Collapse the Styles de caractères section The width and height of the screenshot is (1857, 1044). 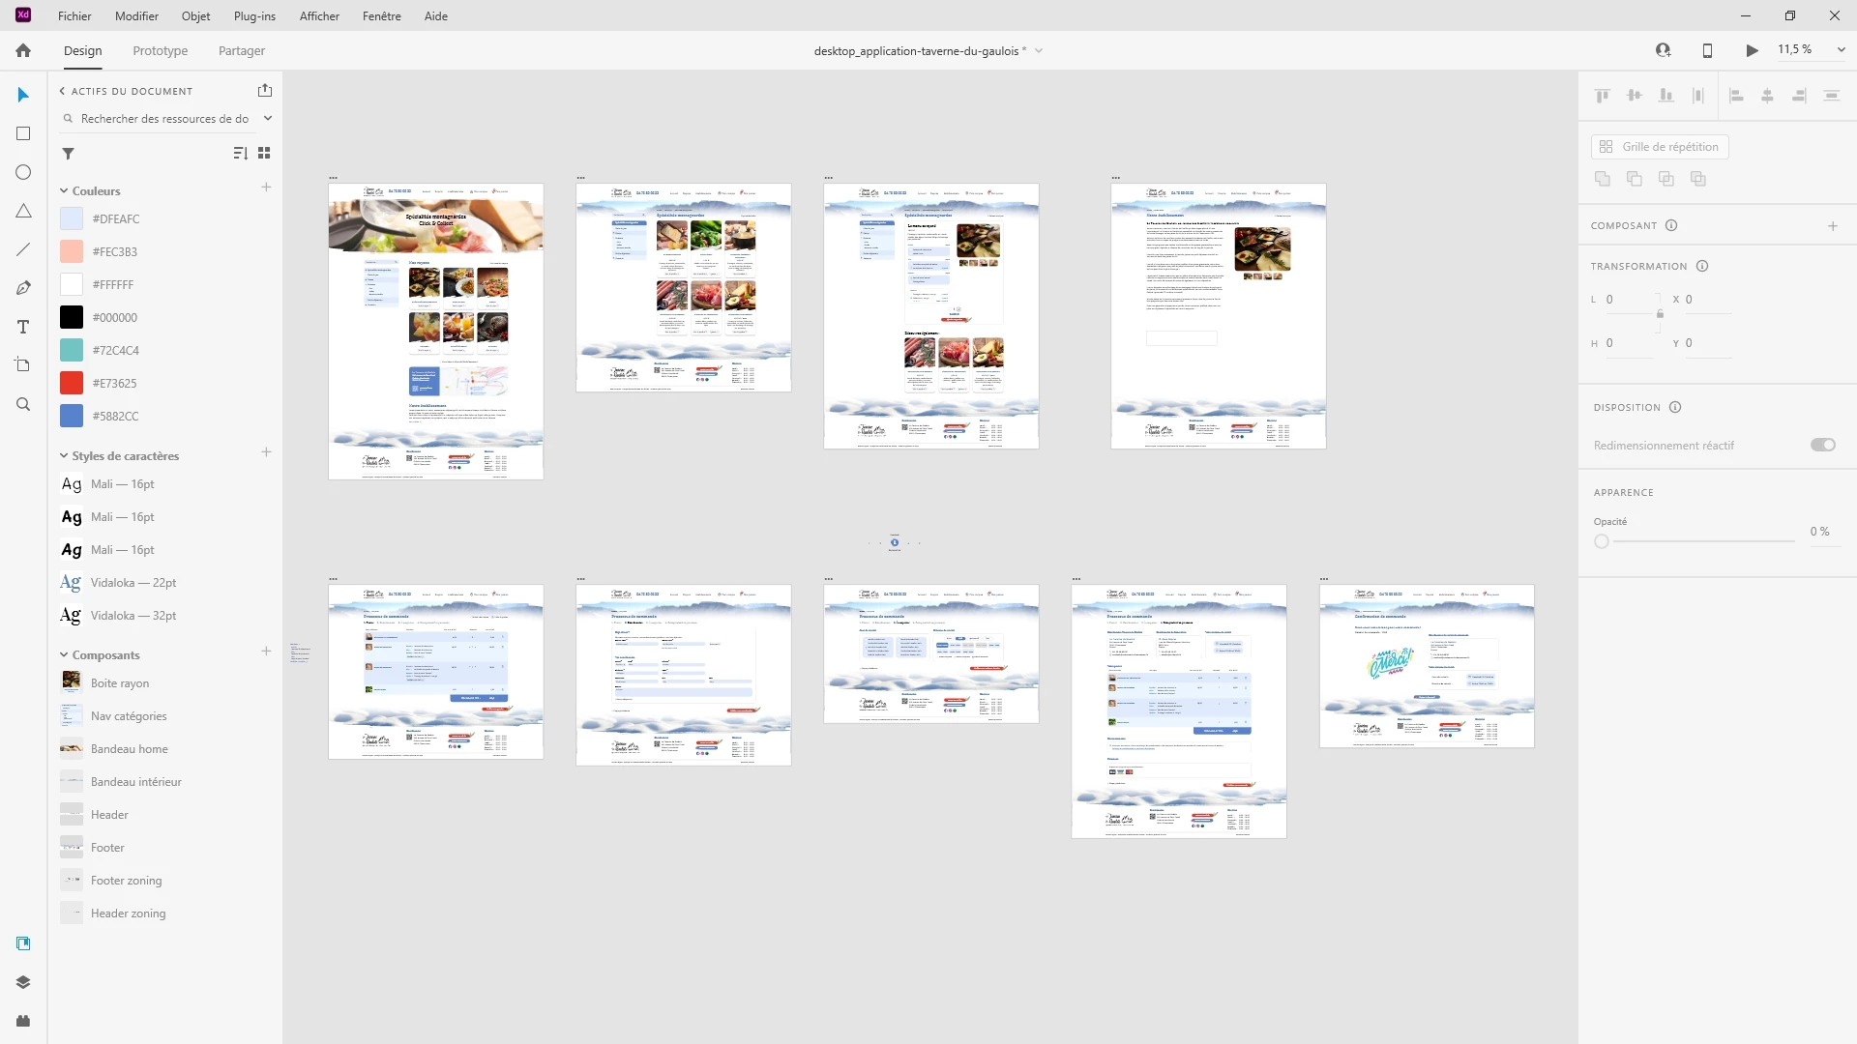point(64,456)
